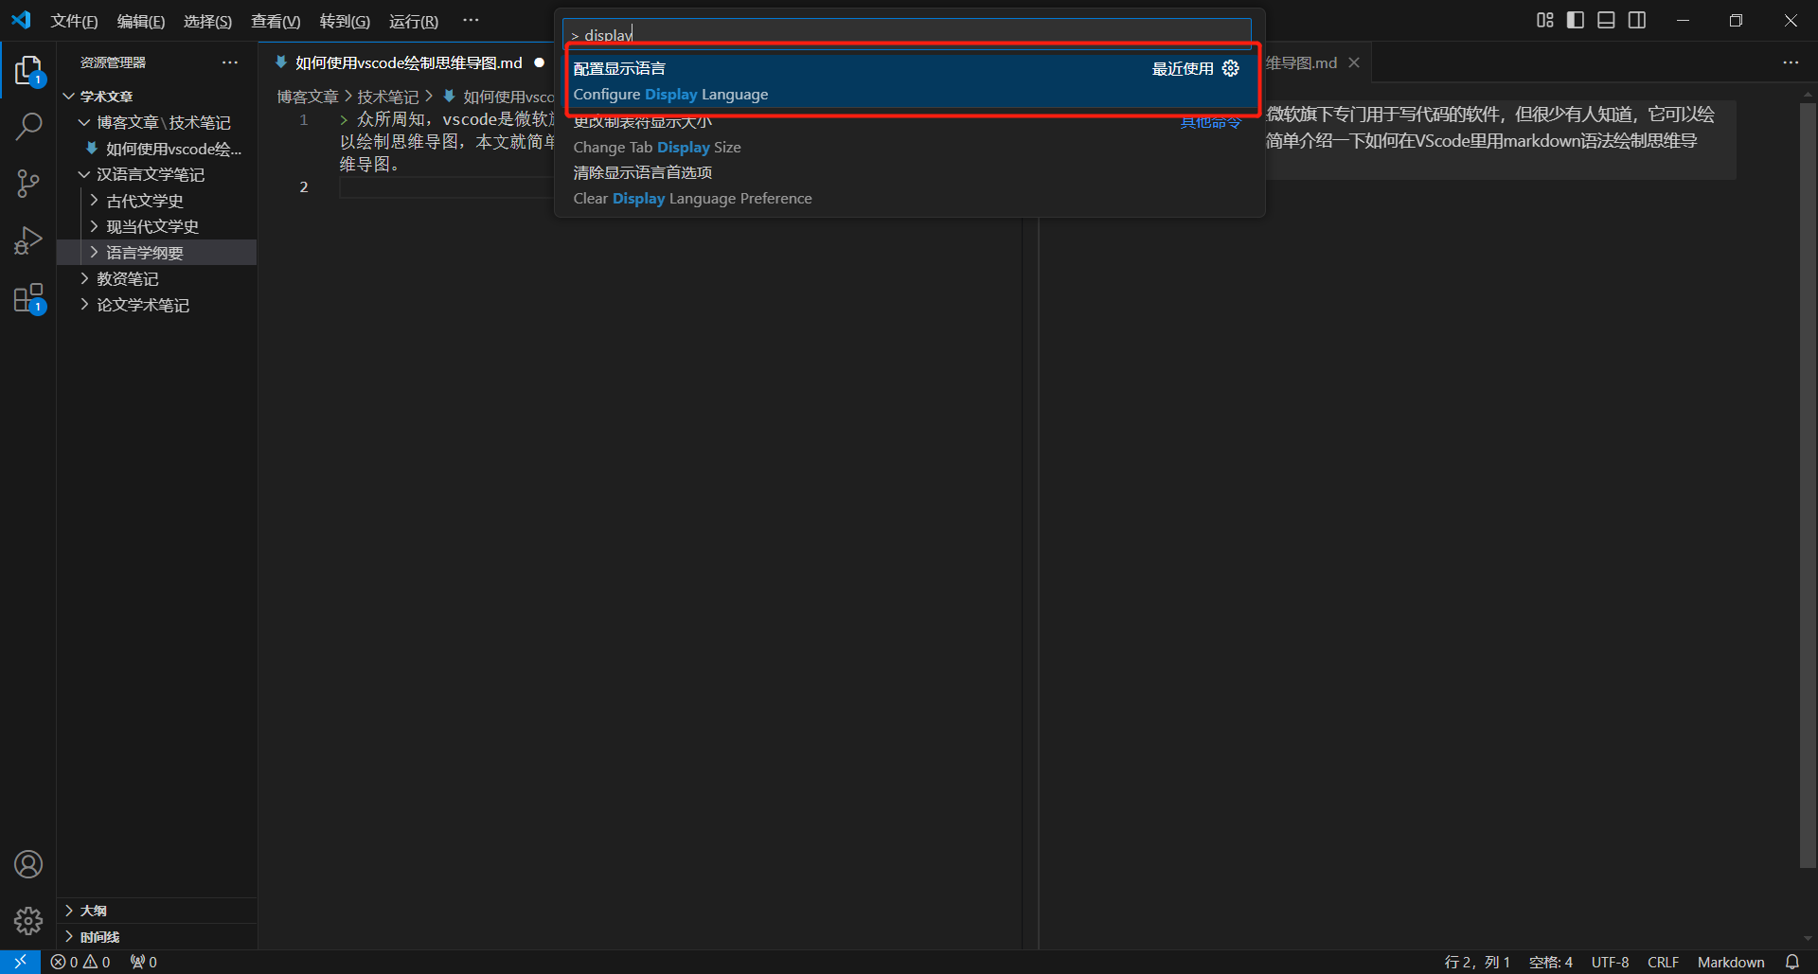The width and height of the screenshot is (1818, 974).
Task: Change file encoding UTF-8
Action: 1610,962
